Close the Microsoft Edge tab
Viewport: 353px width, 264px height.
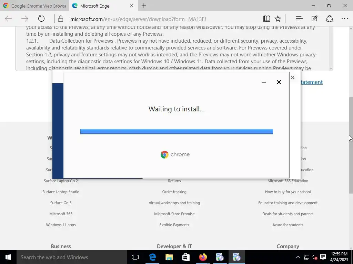[x=132, y=5]
